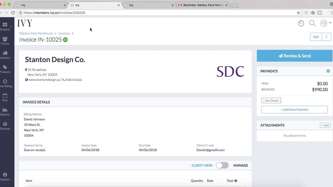Open payments settings gear icon
This screenshot has height=187, width=333.
(x=328, y=71)
